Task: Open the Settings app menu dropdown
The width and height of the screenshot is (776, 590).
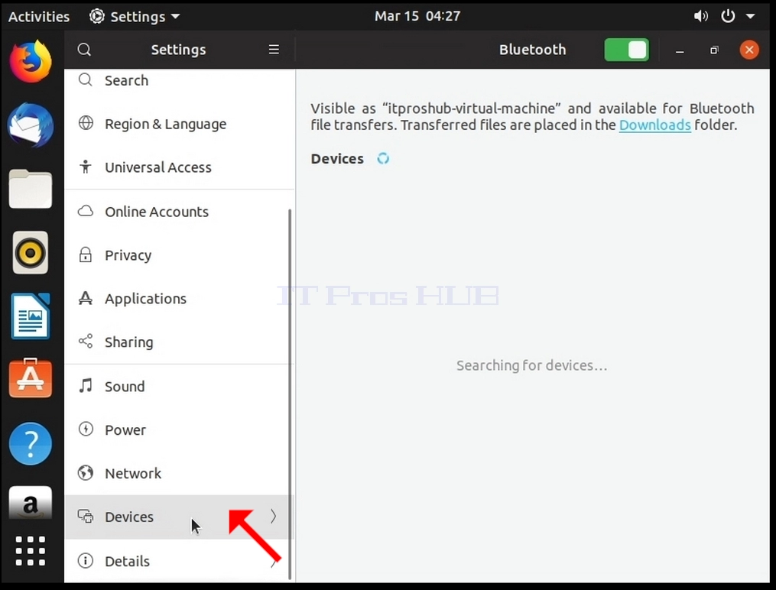Action: [135, 16]
